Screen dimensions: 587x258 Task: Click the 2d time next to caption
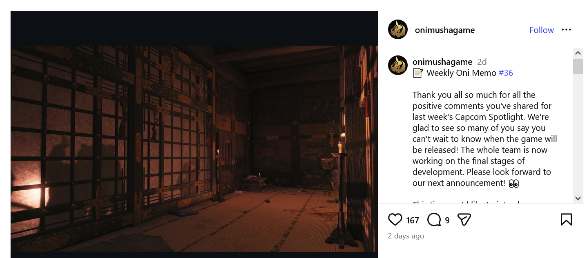(482, 62)
